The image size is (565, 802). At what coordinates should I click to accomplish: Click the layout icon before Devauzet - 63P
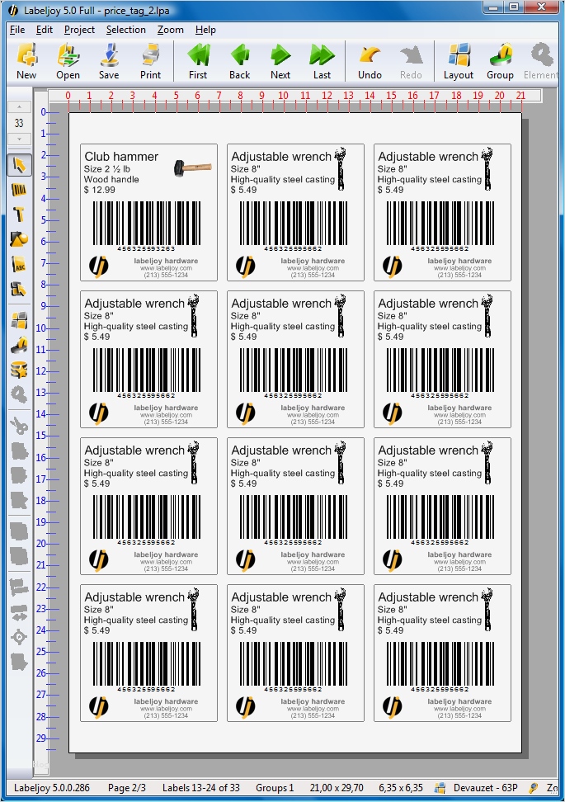(440, 788)
